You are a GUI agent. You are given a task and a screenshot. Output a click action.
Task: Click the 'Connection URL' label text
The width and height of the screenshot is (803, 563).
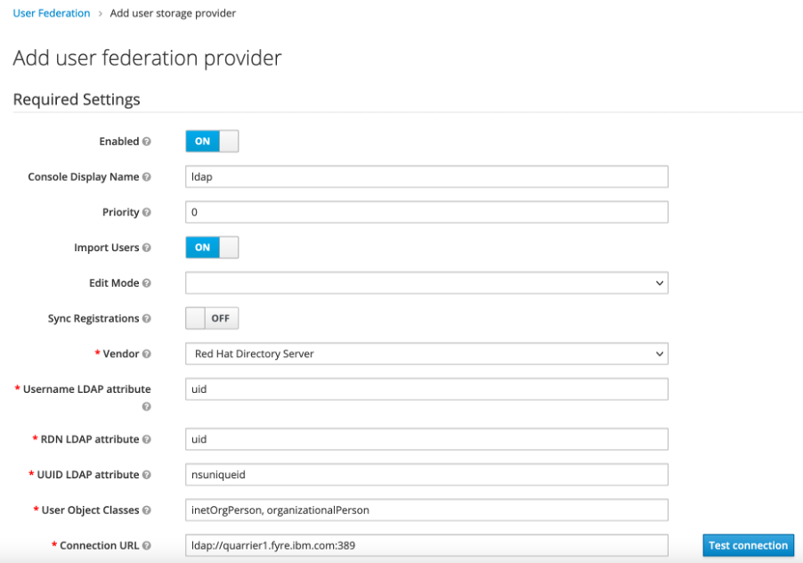(x=100, y=545)
